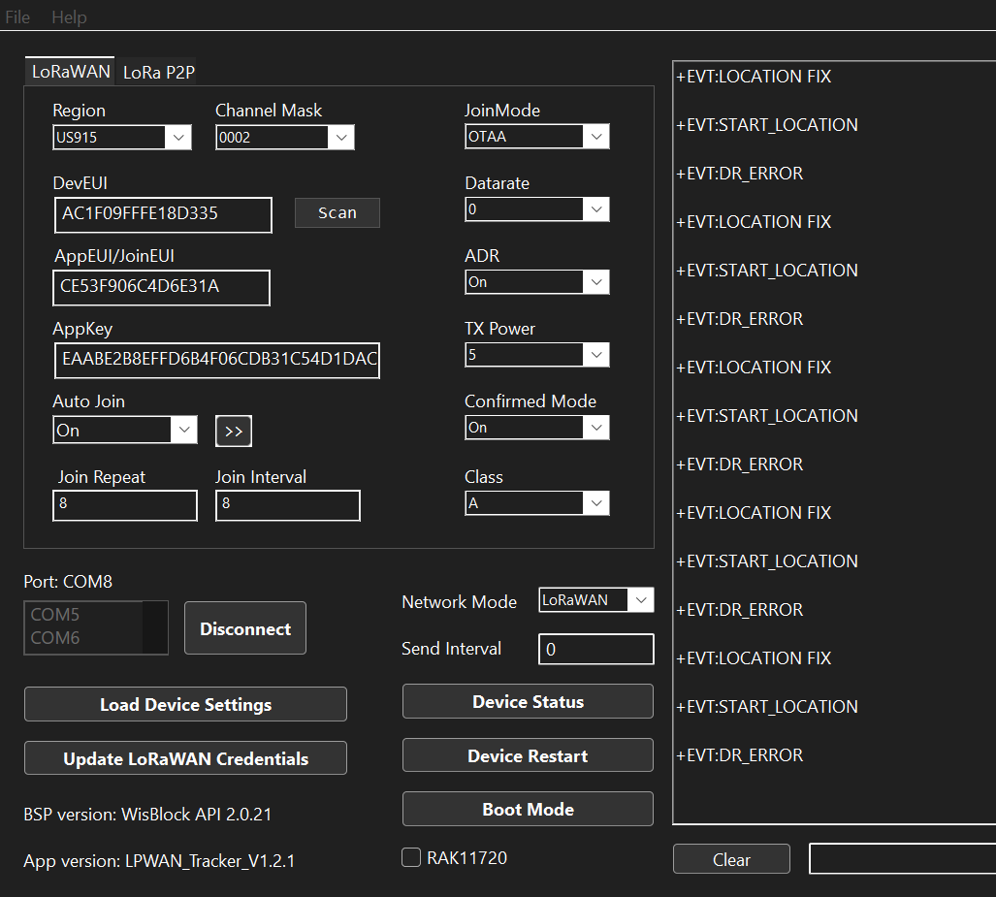996x897 pixels.
Task: Open the JoinMode dropdown set to OTAA
Action: coord(536,137)
